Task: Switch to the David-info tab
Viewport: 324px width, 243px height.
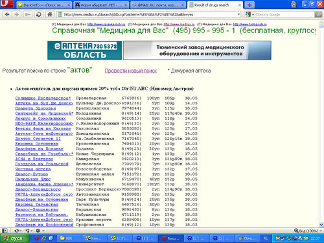Action: click(44, 5)
